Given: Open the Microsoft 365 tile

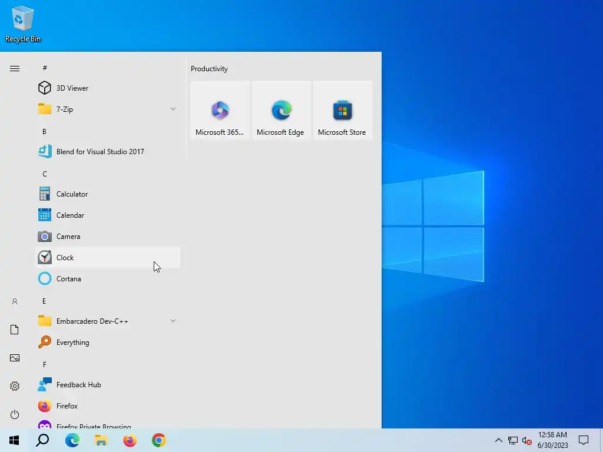Looking at the screenshot, I should tap(220, 110).
